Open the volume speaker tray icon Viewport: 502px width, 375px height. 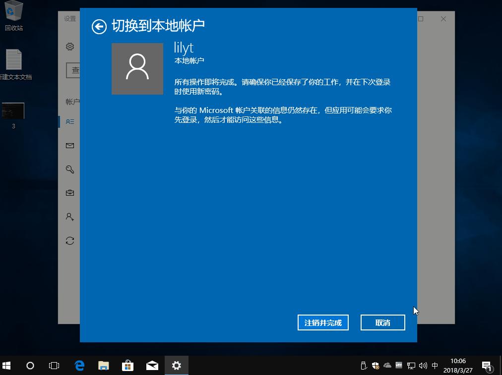[423, 366]
